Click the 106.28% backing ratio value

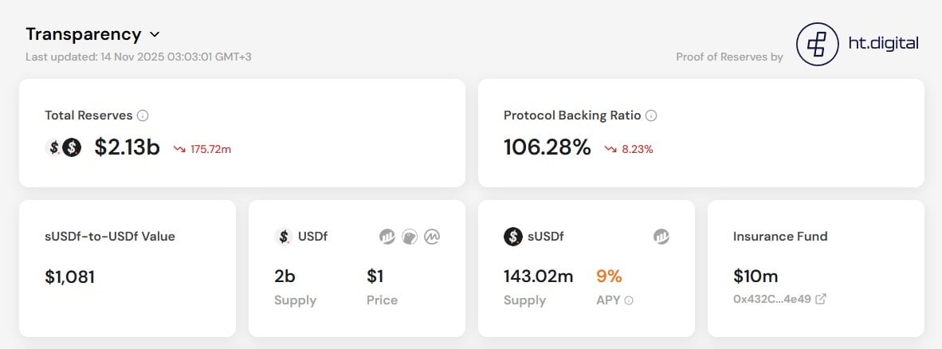(x=548, y=147)
